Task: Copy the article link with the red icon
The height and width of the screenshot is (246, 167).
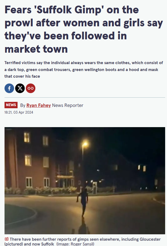Action: (x=31, y=88)
